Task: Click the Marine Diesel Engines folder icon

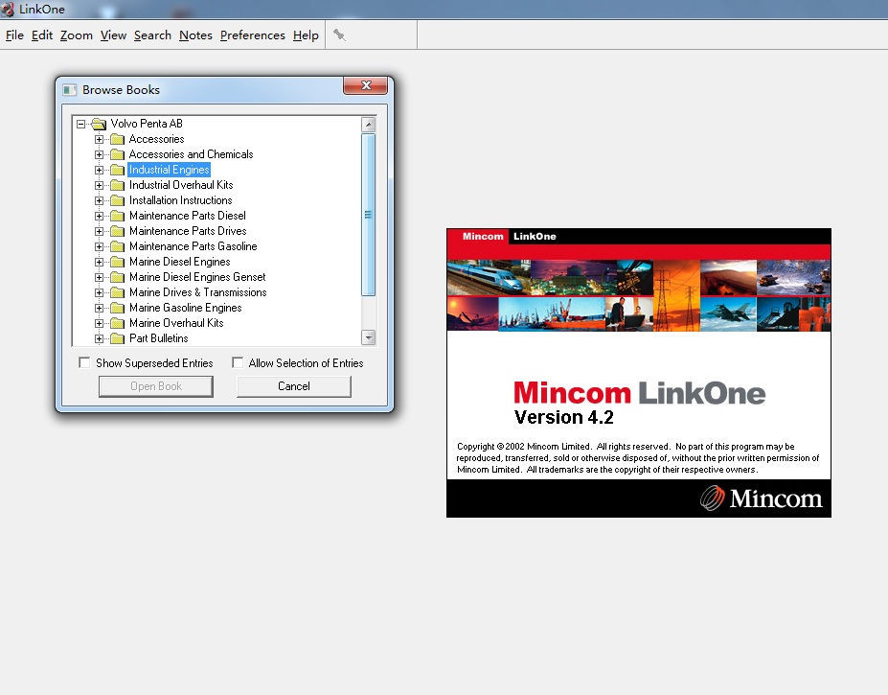Action: tap(117, 262)
